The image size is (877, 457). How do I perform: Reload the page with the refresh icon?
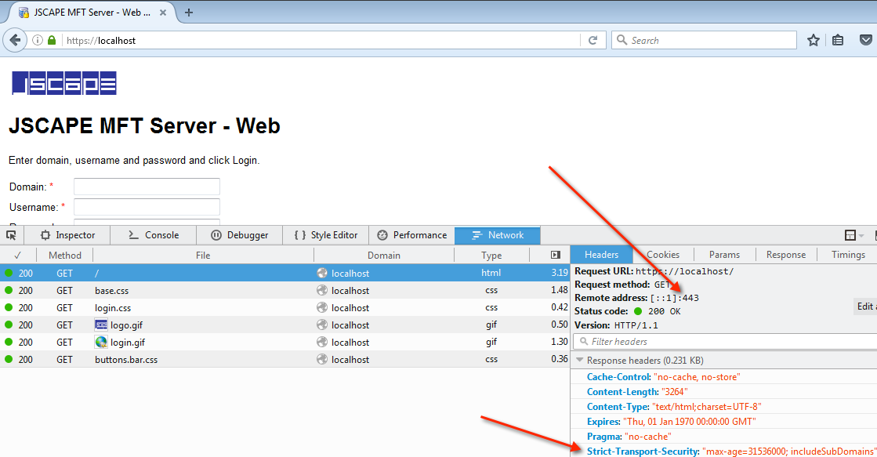[593, 40]
